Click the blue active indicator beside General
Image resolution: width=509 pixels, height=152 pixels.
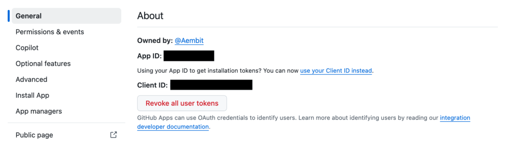click(9, 16)
